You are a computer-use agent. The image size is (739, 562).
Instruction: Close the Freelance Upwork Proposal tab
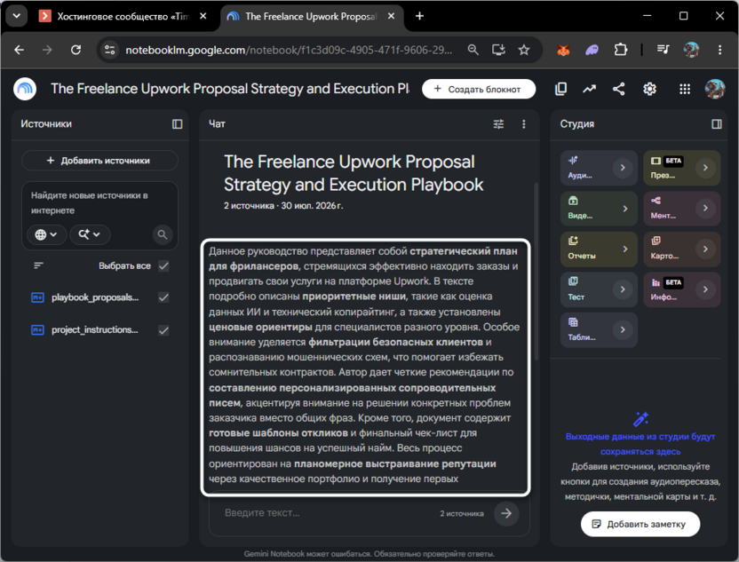(x=391, y=16)
